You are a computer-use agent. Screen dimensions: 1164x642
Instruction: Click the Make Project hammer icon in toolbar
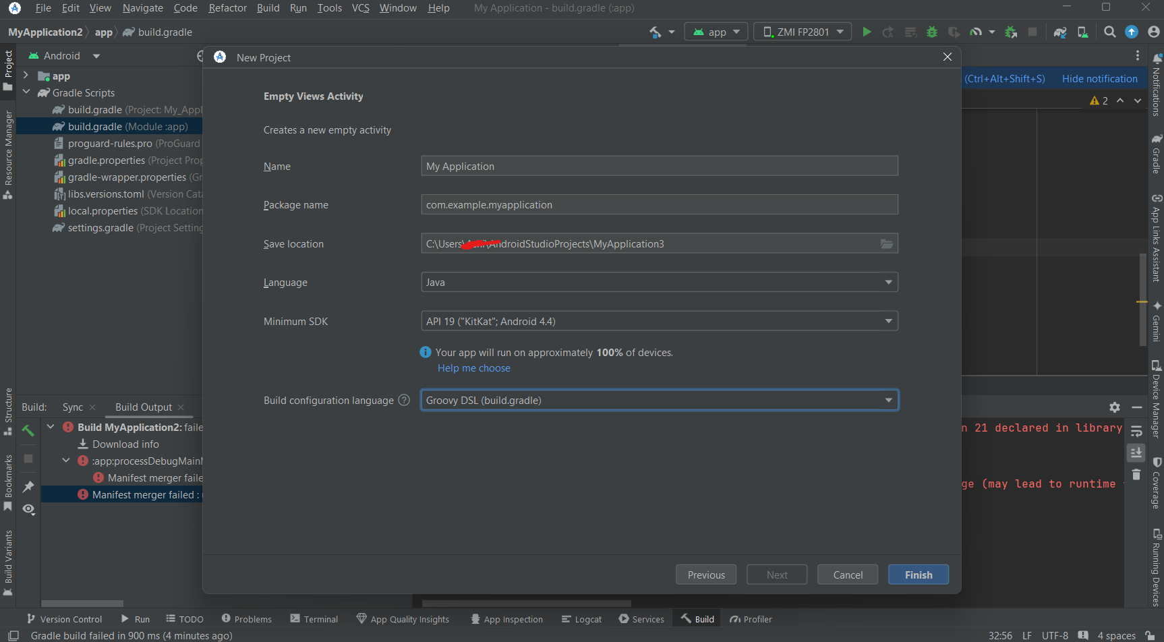tap(655, 32)
